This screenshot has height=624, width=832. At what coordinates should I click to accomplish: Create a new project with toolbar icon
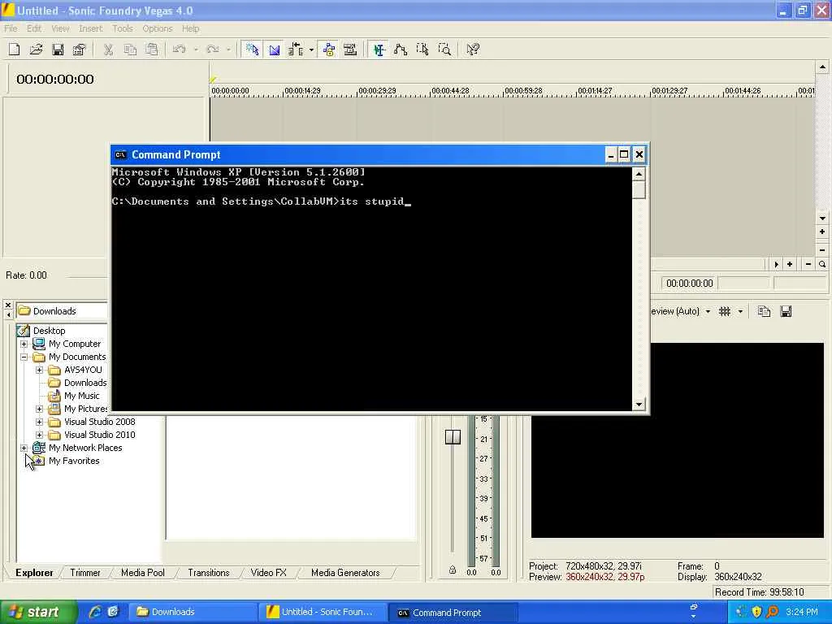click(x=15, y=50)
